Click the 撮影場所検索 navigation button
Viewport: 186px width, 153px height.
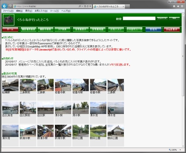tap(29, 29)
